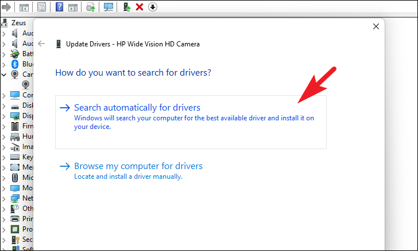The height and width of the screenshot is (251, 418).
Task: Toggle the Show/Hide Console Tree toolbar icon
Action: point(24,7)
